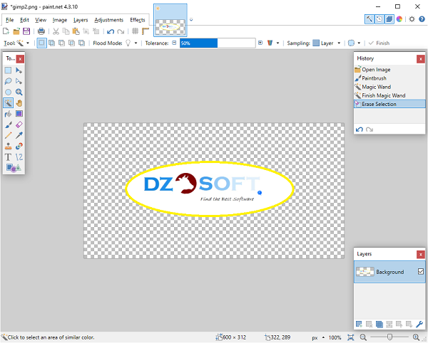Duplicate layer in Layers panel
Image resolution: width=428 pixels, height=343 pixels.
379,324
